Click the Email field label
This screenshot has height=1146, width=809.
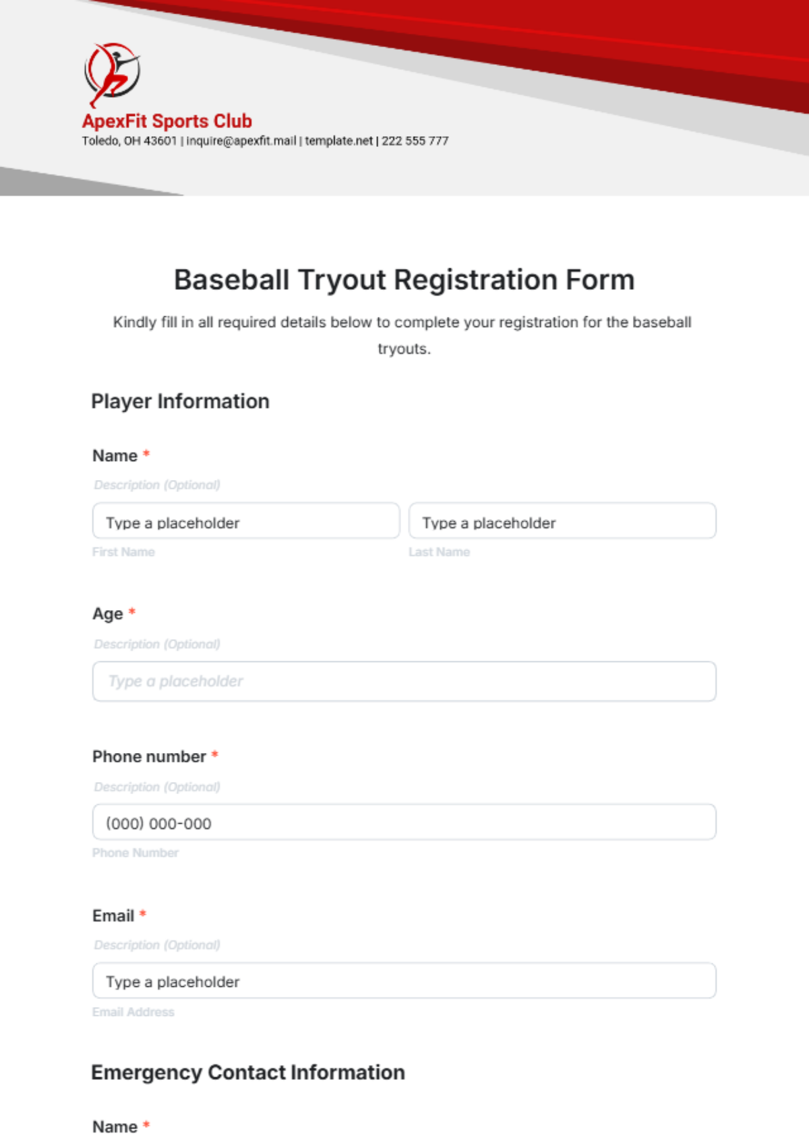coord(113,915)
